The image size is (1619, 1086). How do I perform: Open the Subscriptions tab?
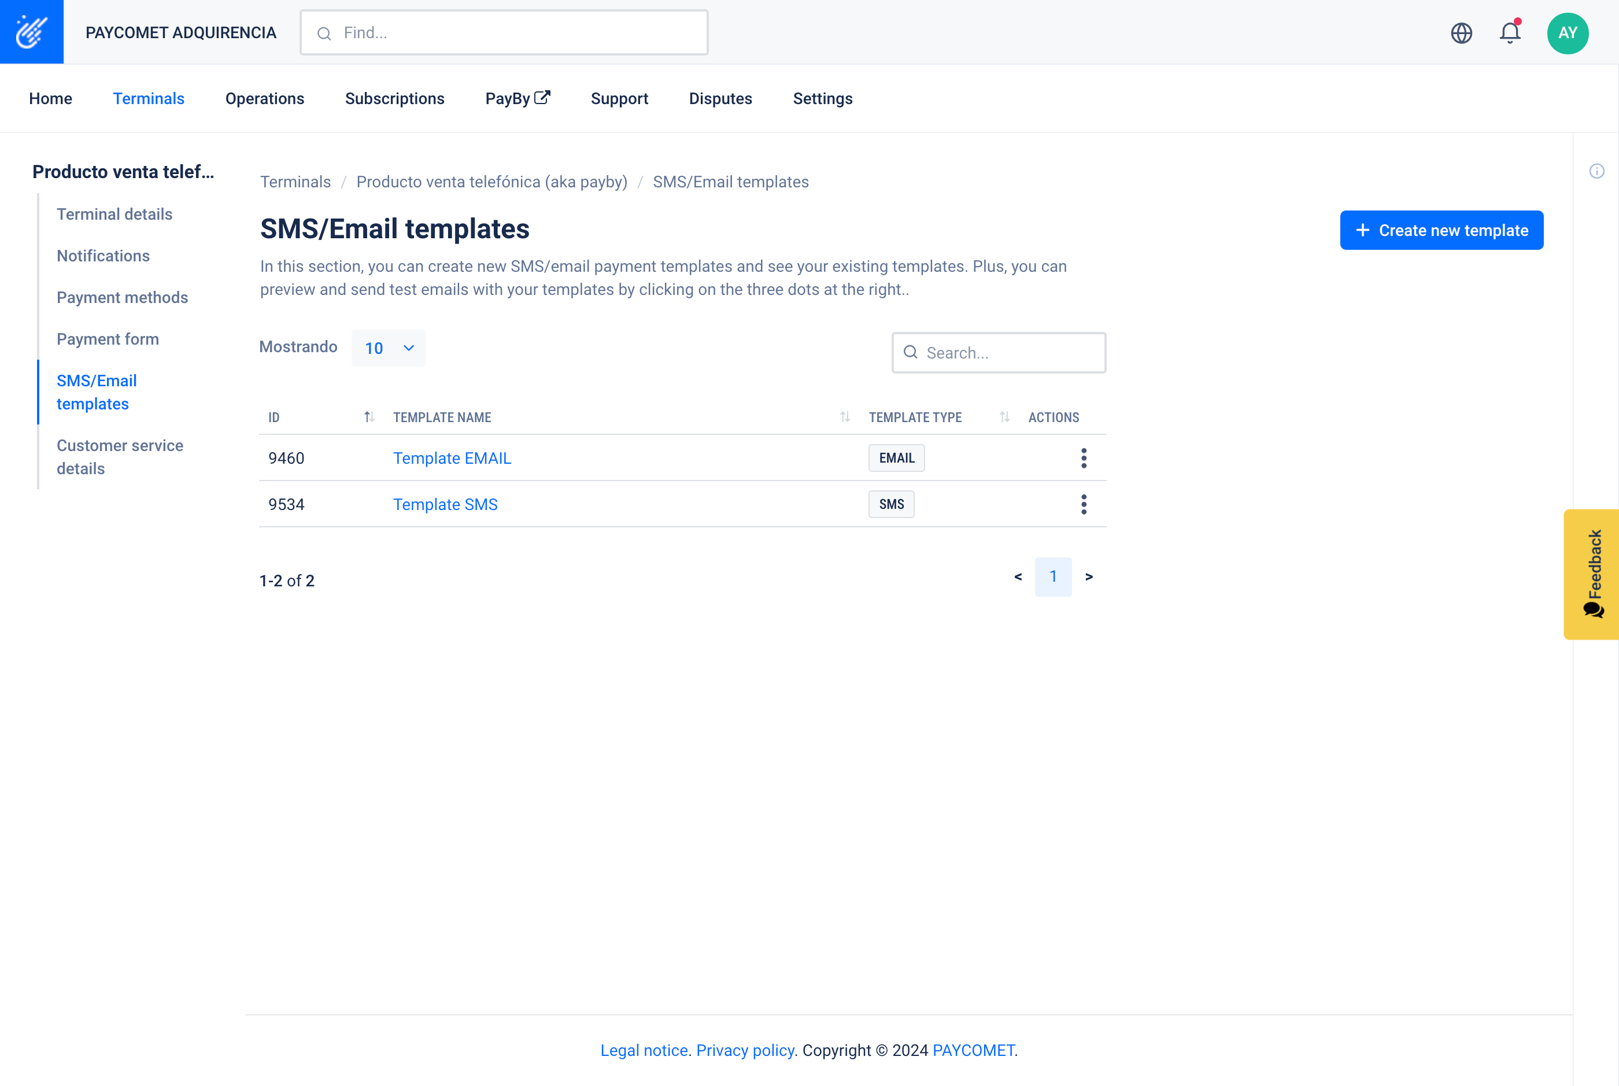pyautogui.click(x=395, y=98)
